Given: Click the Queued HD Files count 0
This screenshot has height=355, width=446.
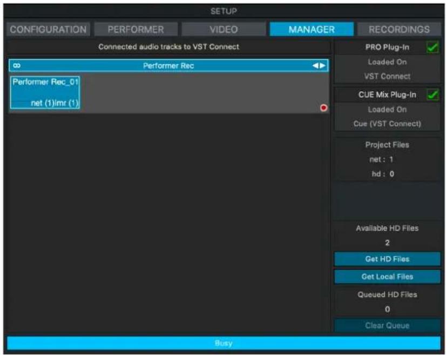Looking at the screenshot, I should pyautogui.click(x=387, y=309).
